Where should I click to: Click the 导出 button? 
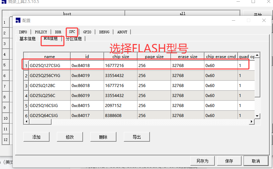click(x=137, y=137)
